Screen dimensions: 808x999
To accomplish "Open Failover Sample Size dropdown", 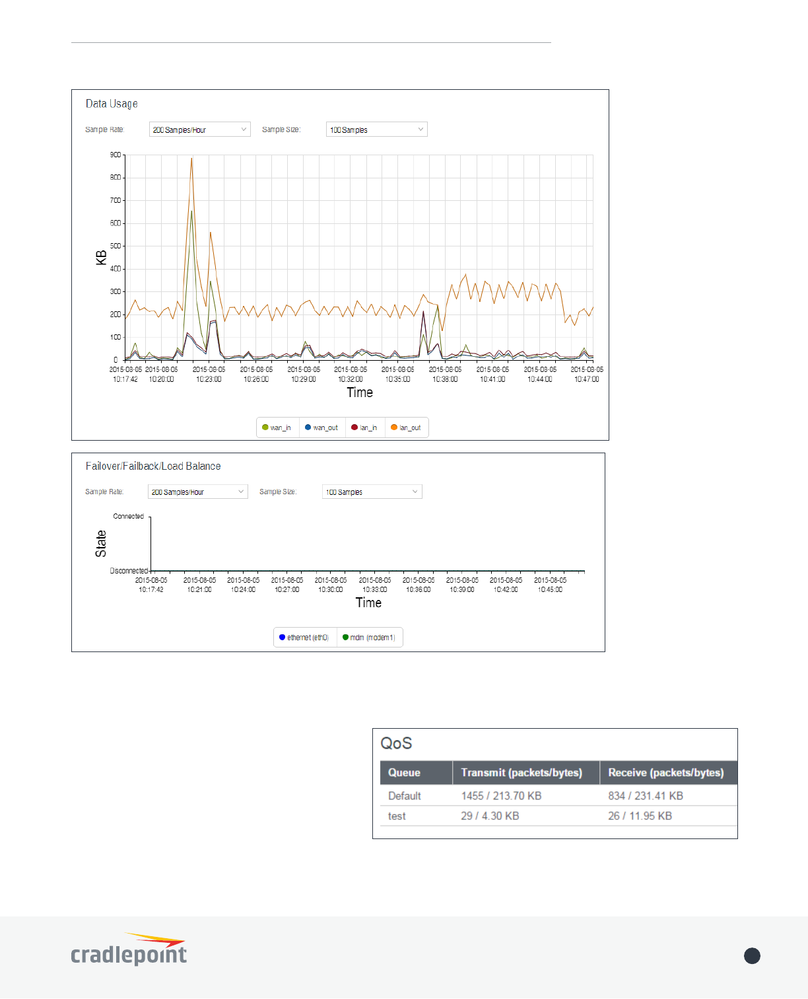I will click(372, 492).
